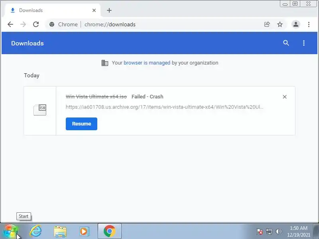This screenshot has width=319, height=239.
Task: Open the Downloads page more actions menu
Action: [x=304, y=43]
